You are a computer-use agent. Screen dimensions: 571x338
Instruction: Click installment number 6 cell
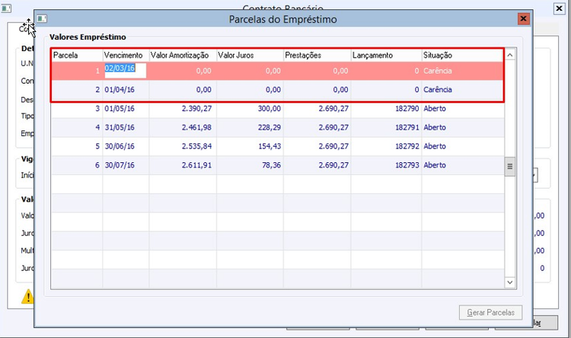[x=77, y=165]
